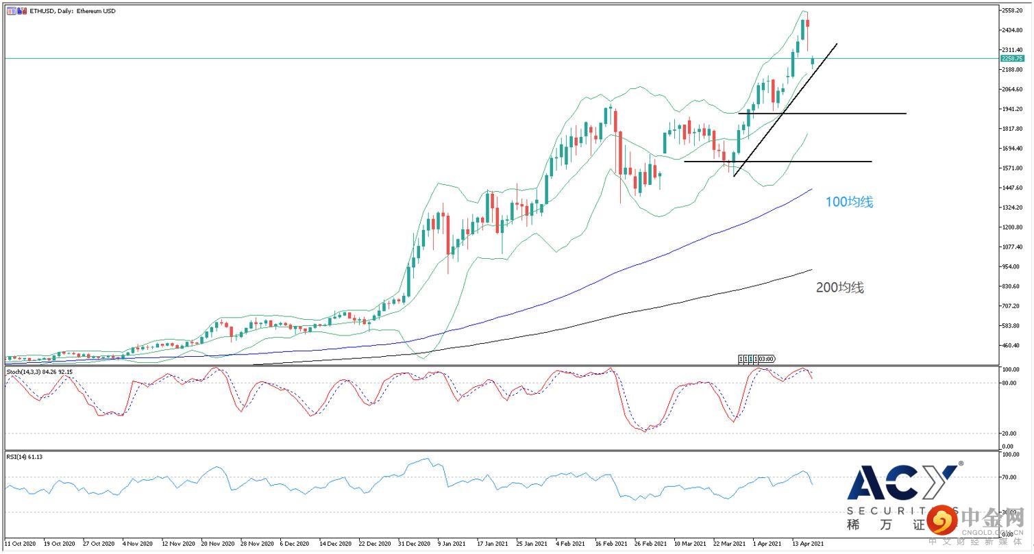Click the 11 Oct 2020 date label
The height and width of the screenshot is (554, 1034).
pos(21,544)
